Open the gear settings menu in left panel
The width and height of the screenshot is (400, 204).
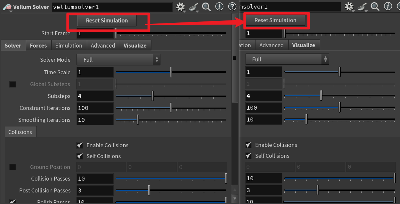180,7
